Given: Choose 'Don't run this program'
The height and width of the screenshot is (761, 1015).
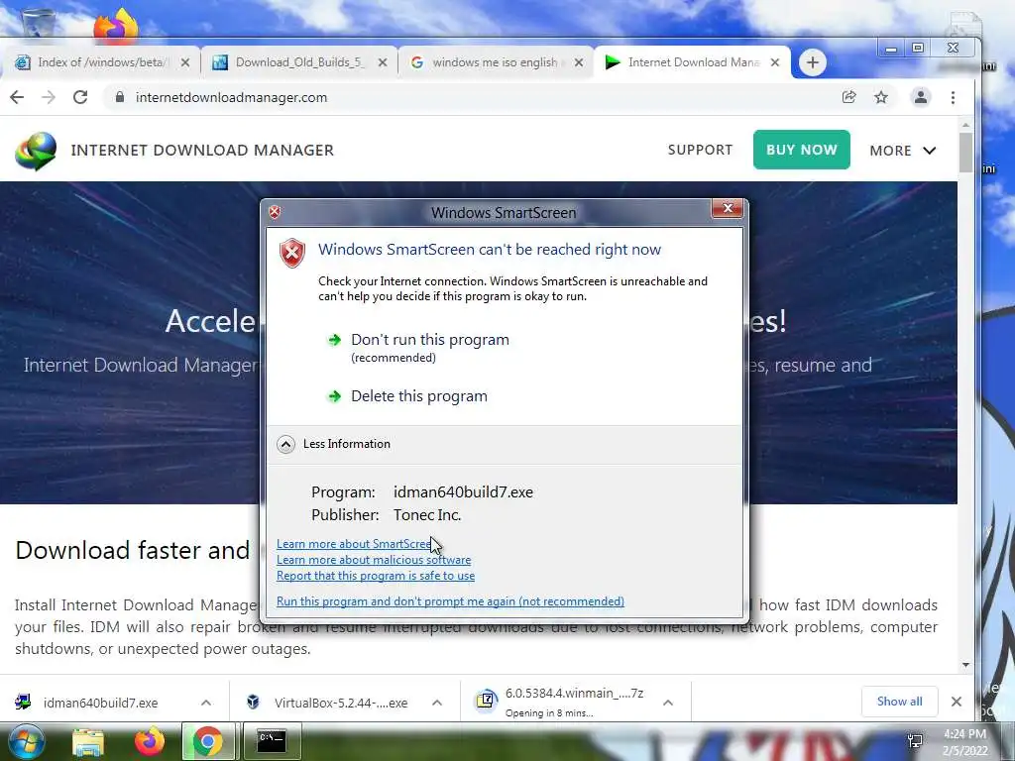Looking at the screenshot, I should click(x=430, y=340).
